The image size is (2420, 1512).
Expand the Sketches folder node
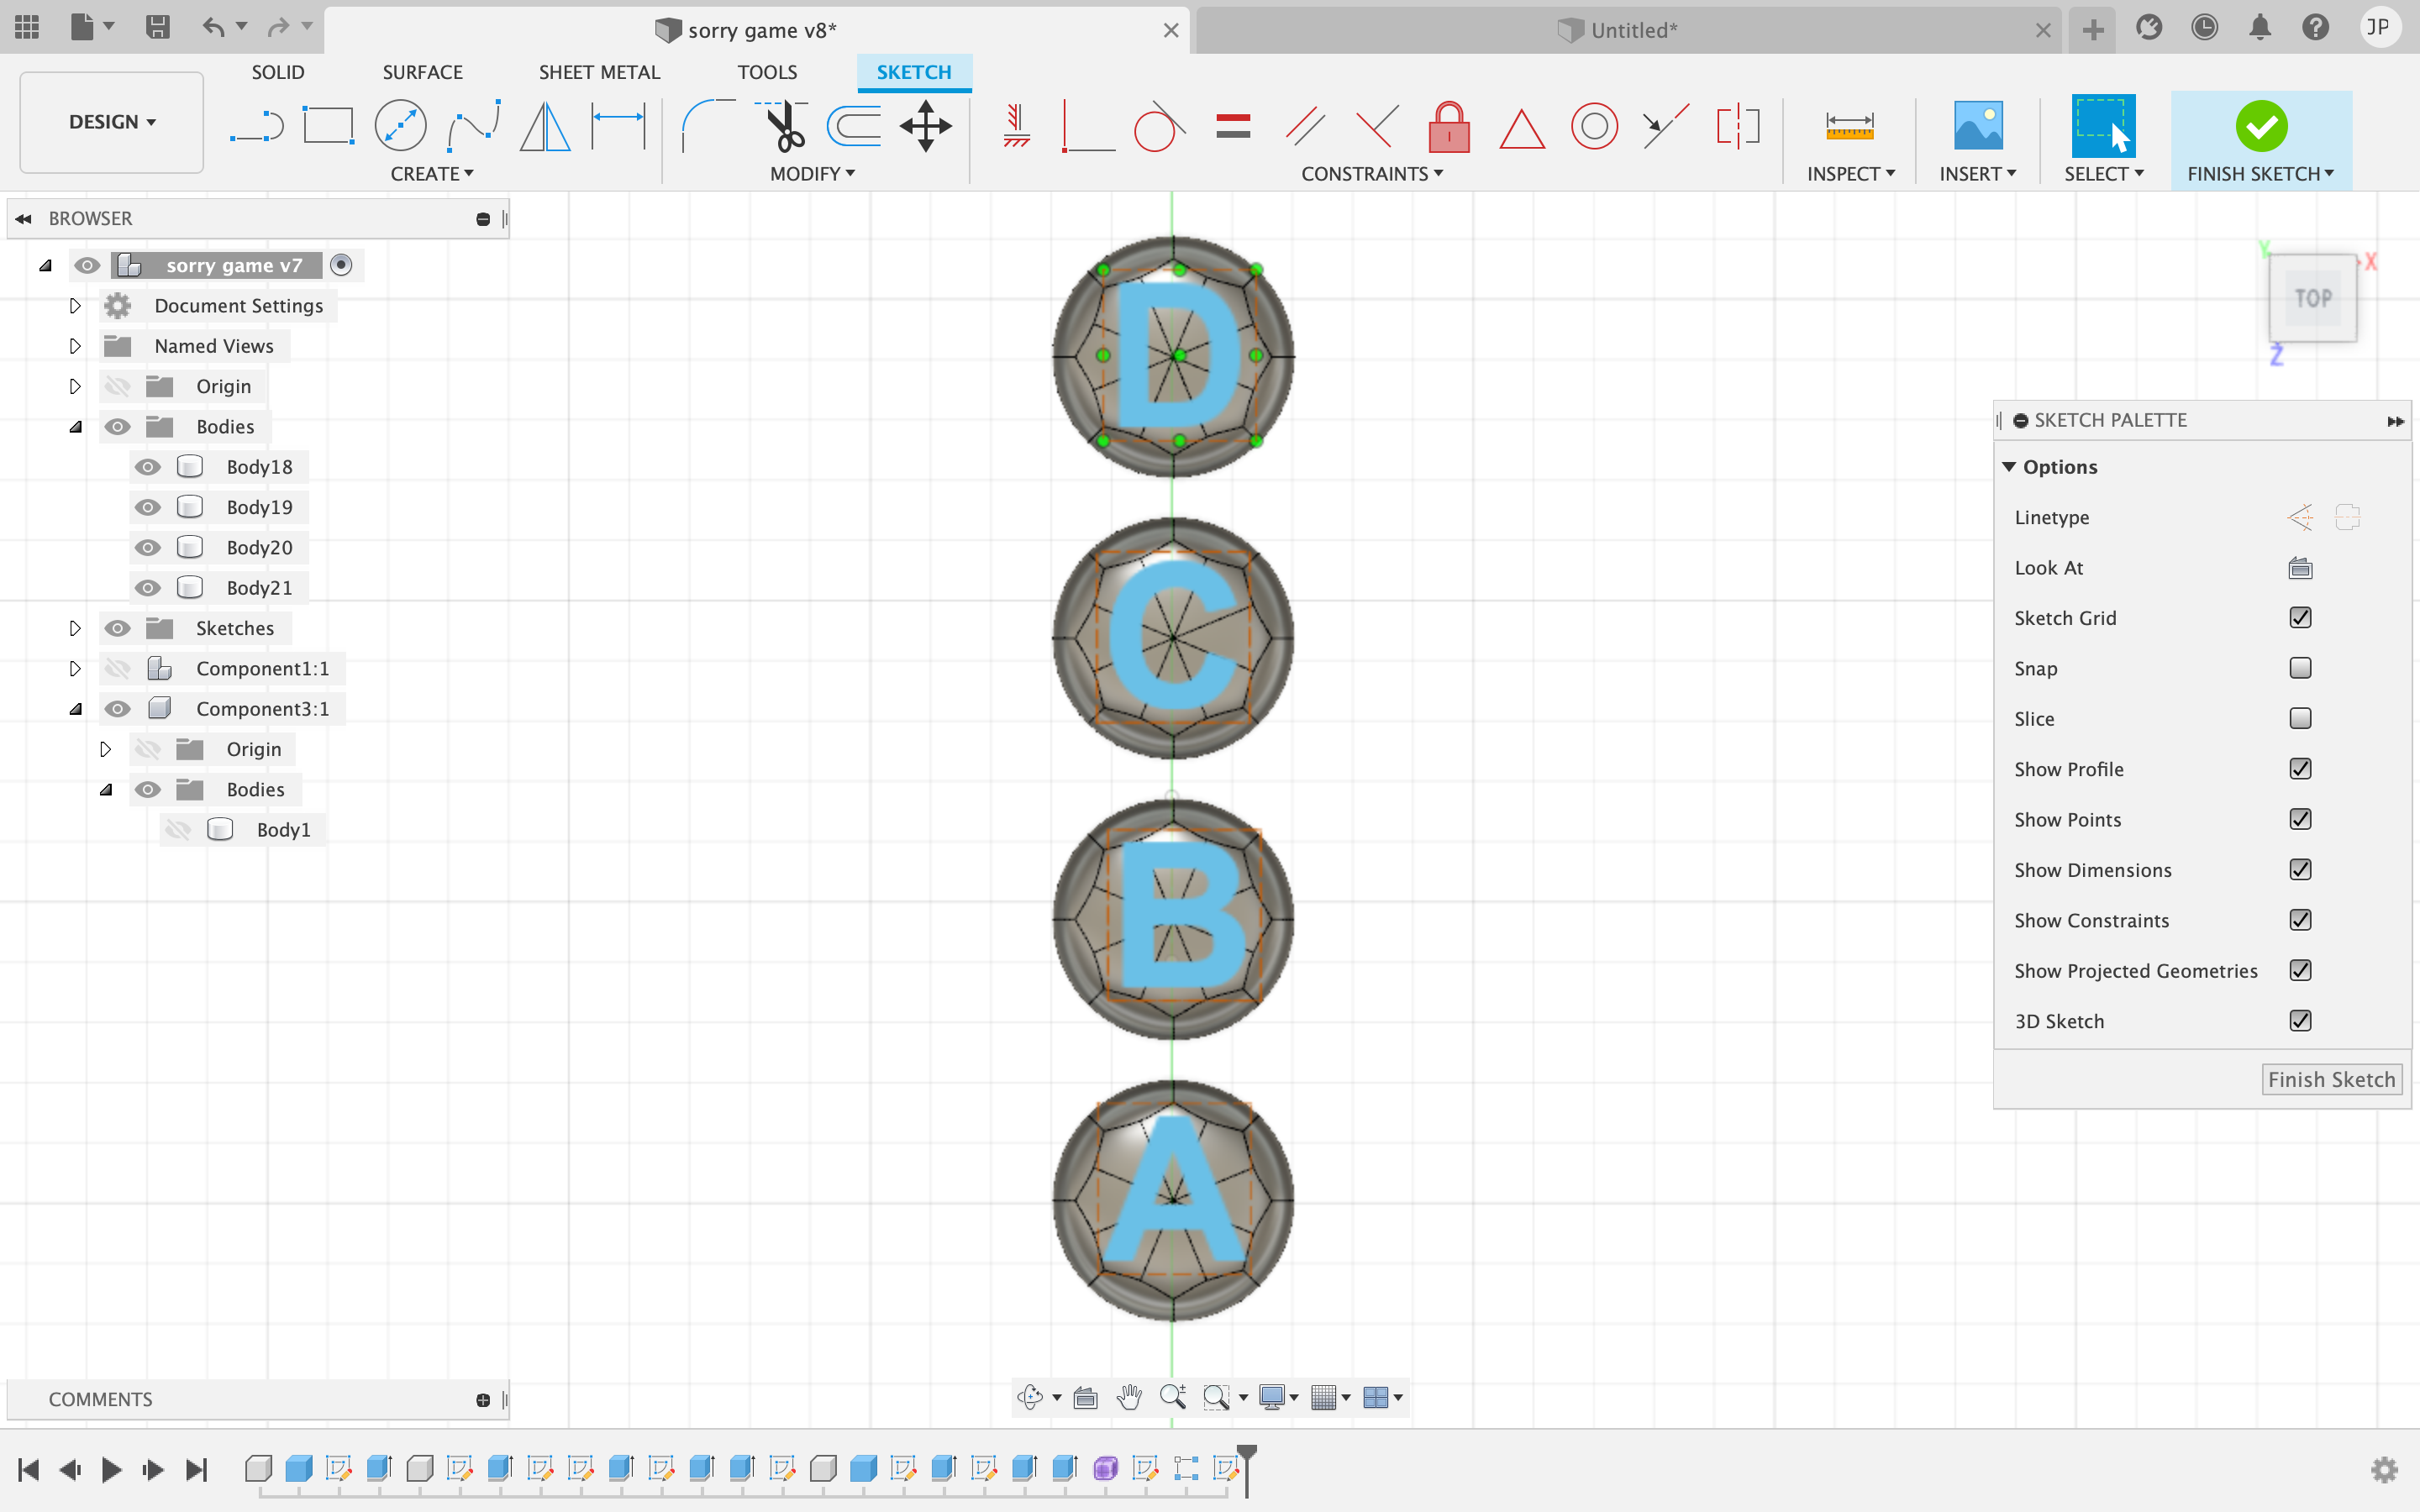coord(75,628)
